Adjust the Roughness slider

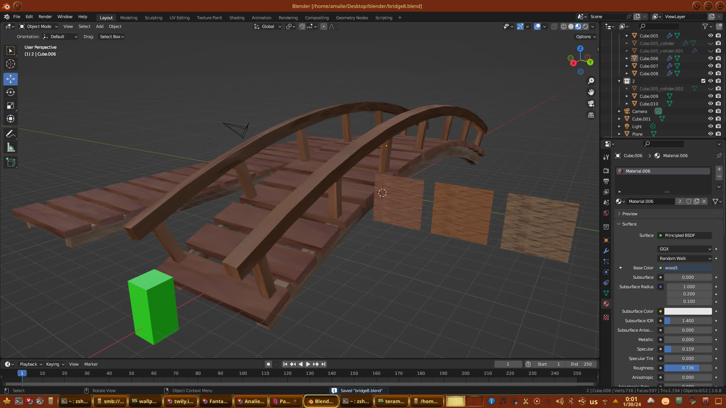(x=687, y=368)
